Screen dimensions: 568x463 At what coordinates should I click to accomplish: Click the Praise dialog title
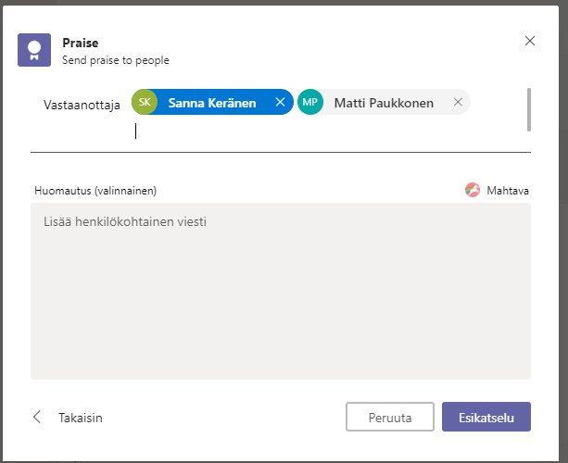pos(80,43)
